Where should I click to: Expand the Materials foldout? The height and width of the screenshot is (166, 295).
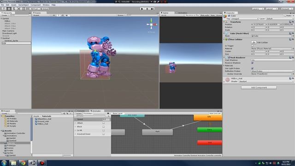(x=224, y=65)
